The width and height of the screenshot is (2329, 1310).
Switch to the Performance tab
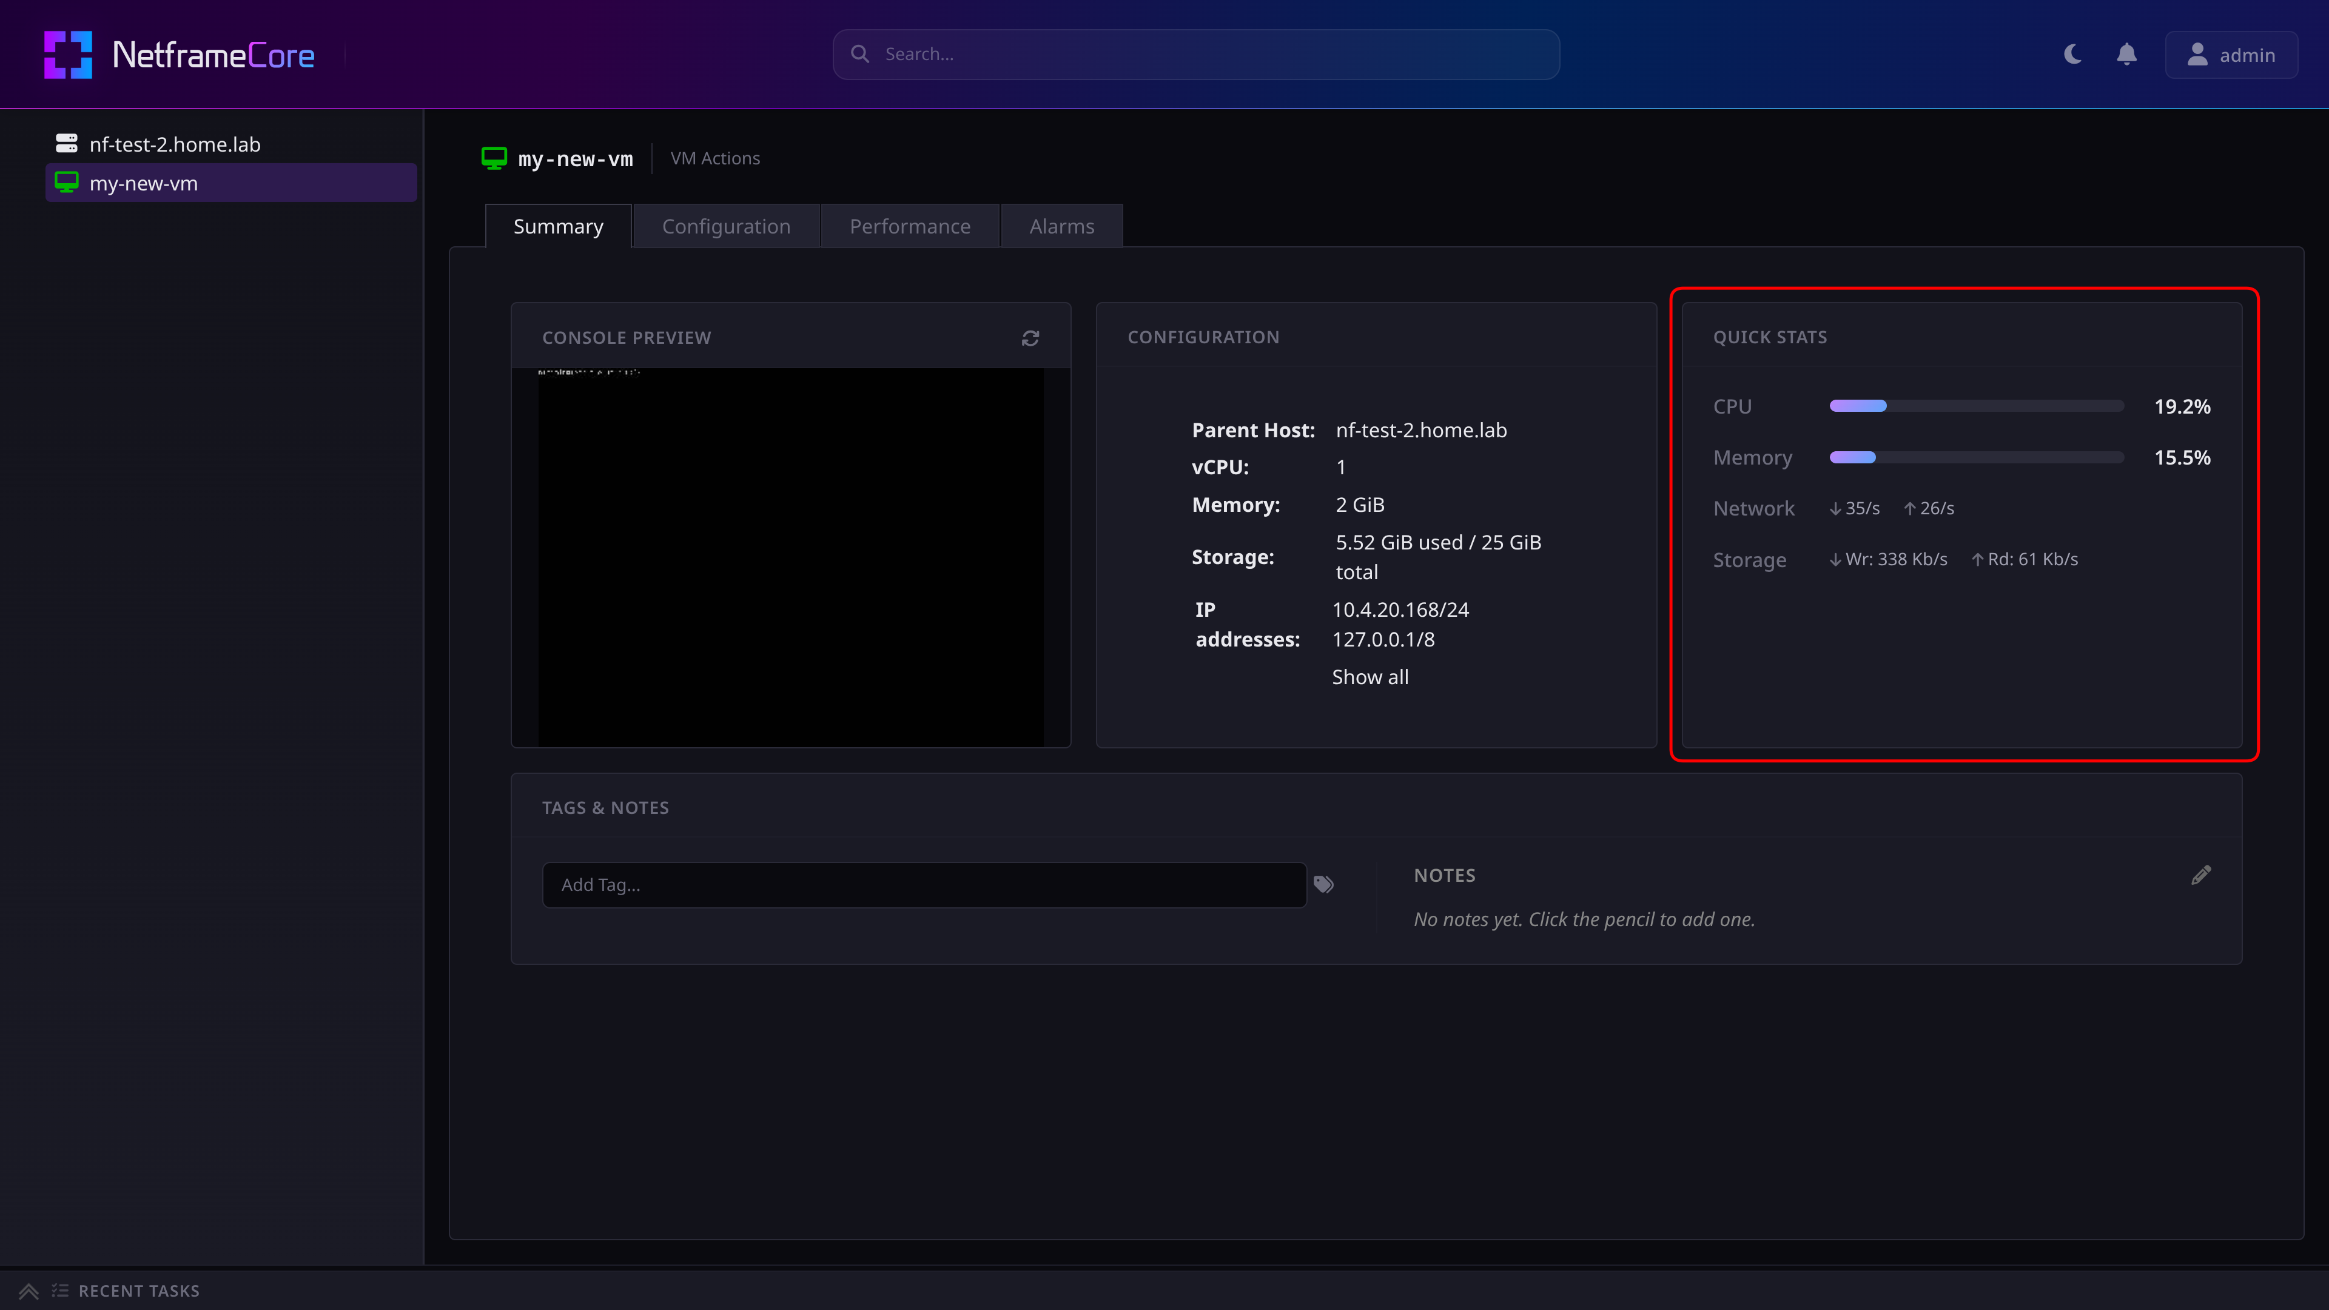[x=910, y=226]
